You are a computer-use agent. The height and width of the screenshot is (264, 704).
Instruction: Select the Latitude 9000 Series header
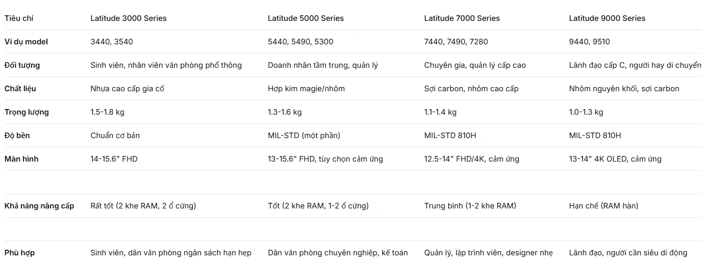607,18
